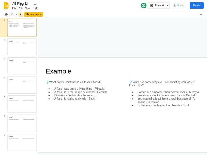The width and height of the screenshot is (207, 155).
Task: Open the zoom level dropdown arrow
Action: 16,14
